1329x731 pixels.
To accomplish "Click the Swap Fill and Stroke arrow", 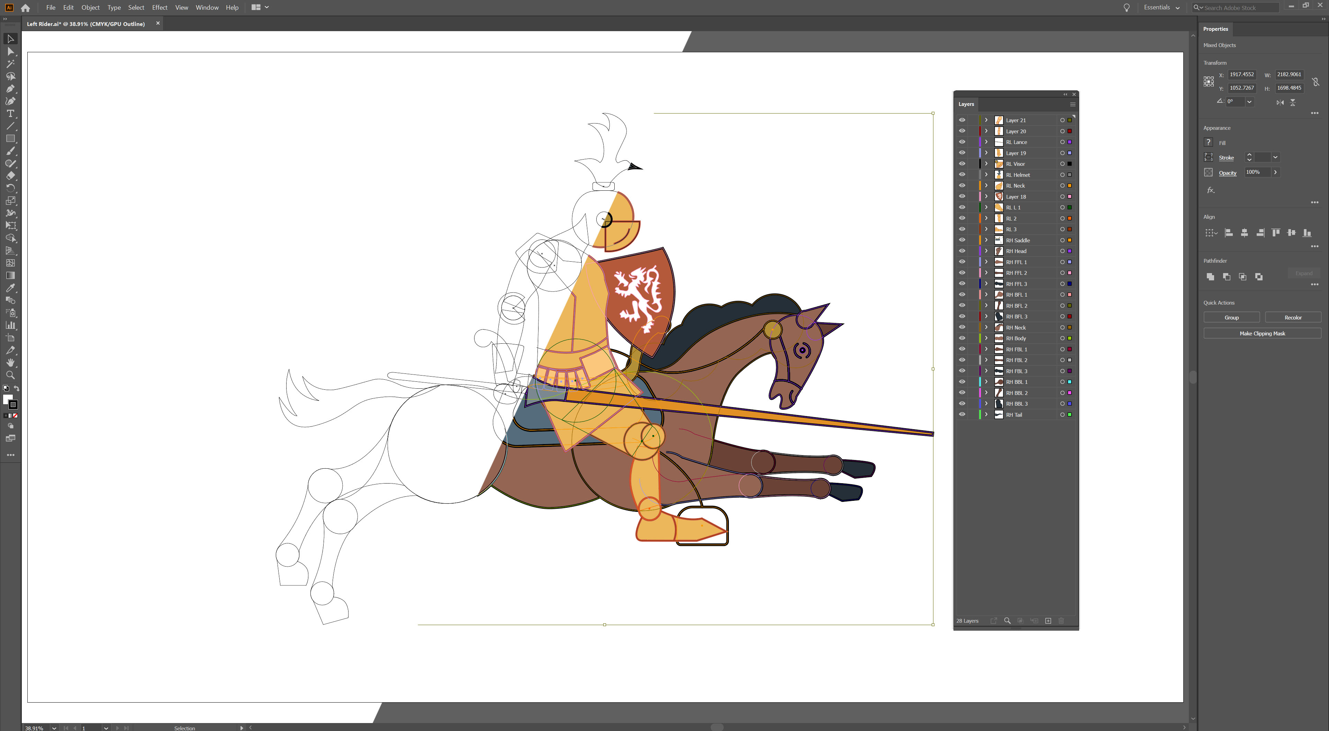I will [17, 388].
